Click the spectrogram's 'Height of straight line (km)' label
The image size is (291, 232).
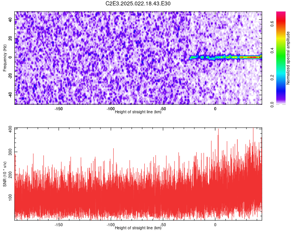click(138, 112)
